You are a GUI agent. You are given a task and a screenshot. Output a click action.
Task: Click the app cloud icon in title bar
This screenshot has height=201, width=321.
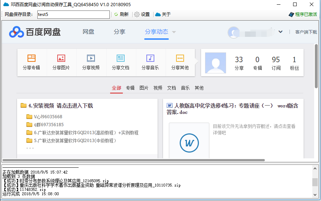(x=6, y=4)
